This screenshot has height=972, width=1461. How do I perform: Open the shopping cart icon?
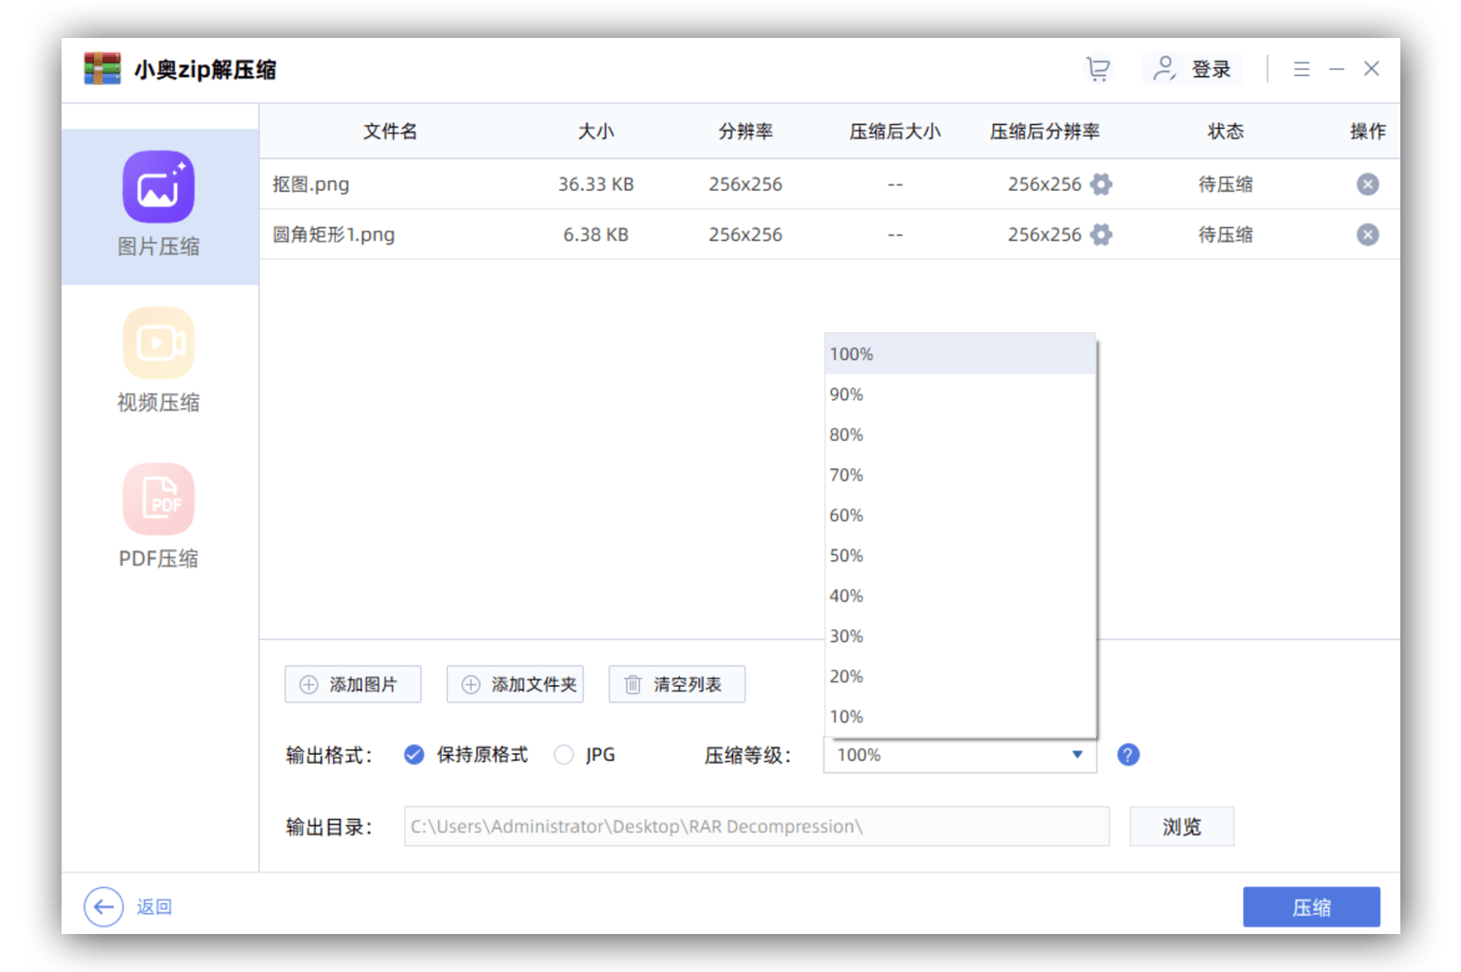coord(1098,70)
